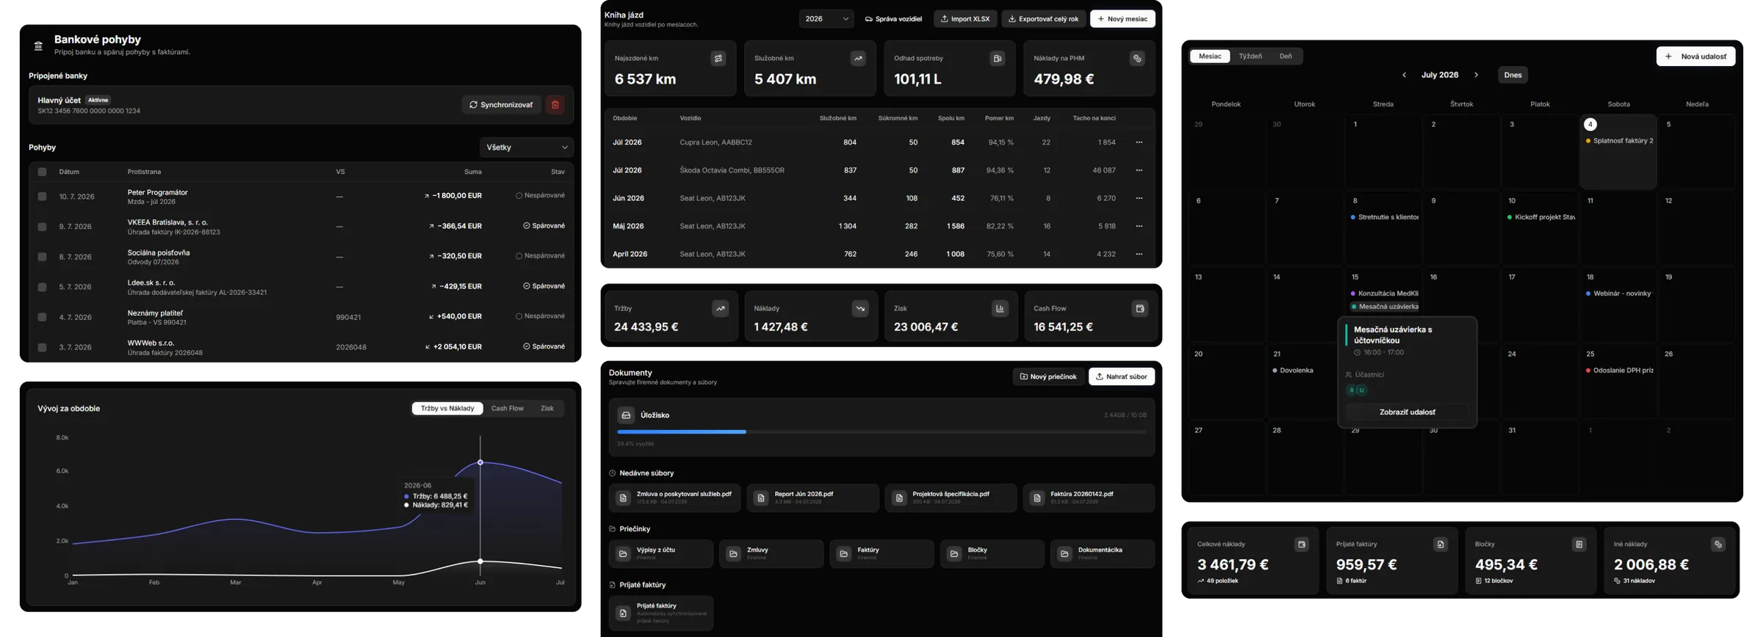Delete the Hlavný účet bank connection
Screen dimensions: 1763x637
555,105
